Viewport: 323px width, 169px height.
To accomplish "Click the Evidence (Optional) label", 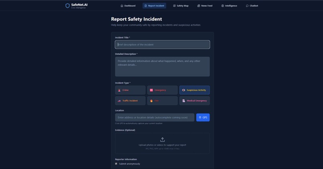I will point(125,130).
